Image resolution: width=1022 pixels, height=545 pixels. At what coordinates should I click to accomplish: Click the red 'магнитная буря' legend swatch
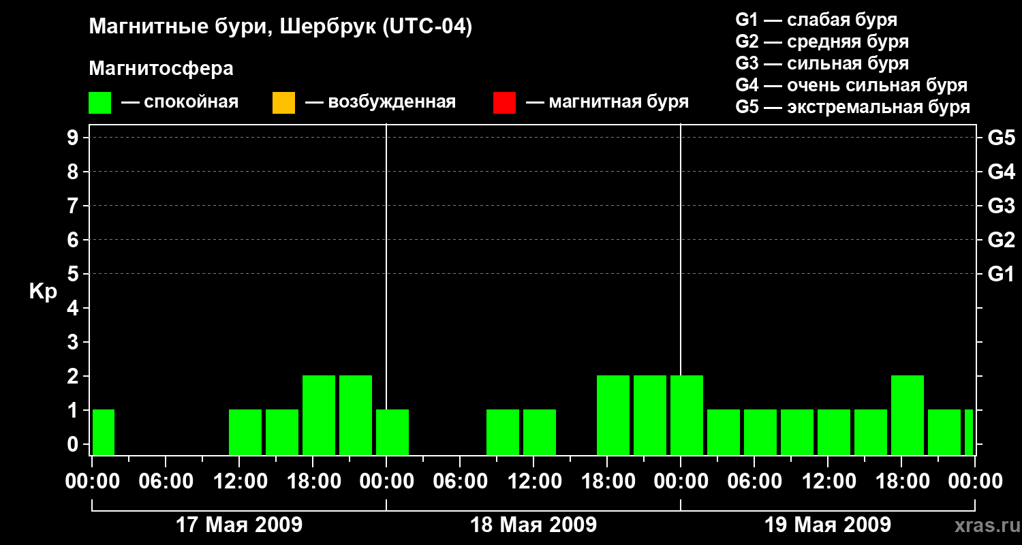click(505, 103)
